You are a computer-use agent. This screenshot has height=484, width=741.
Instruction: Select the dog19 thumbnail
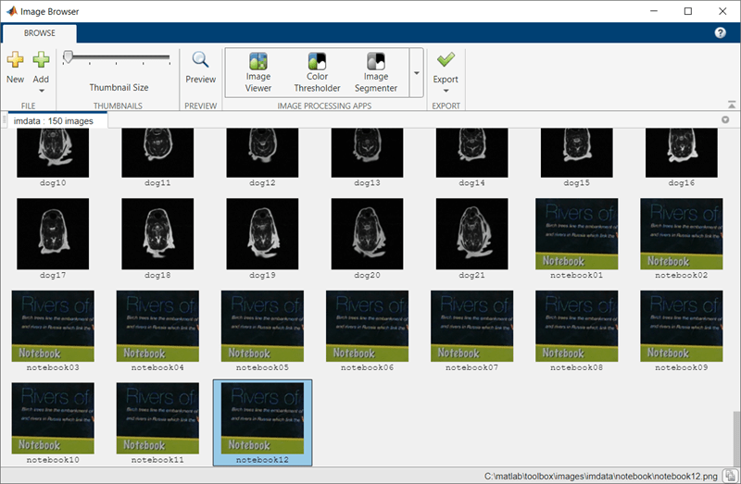coord(262,234)
